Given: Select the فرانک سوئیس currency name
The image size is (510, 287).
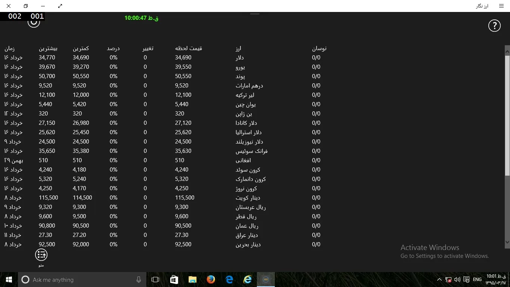Looking at the screenshot, I should (251, 151).
